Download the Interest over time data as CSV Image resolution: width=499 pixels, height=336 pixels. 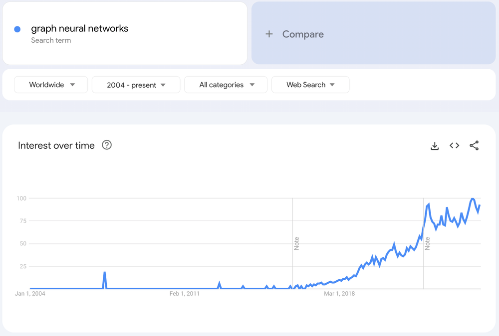click(x=435, y=145)
